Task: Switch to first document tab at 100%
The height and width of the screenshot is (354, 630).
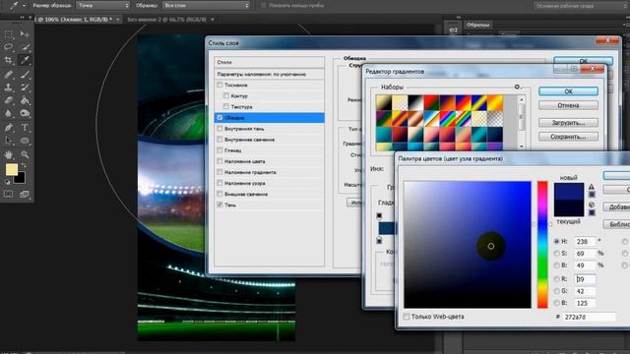Action: (73, 20)
